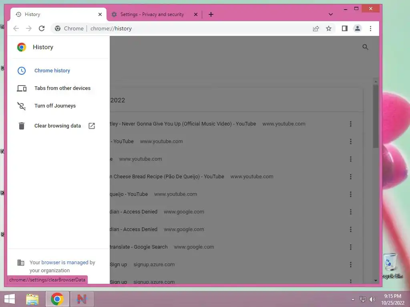Screen dimensions: 410x307
Task: Select Clear browsing data
Action: (x=58, y=126)
